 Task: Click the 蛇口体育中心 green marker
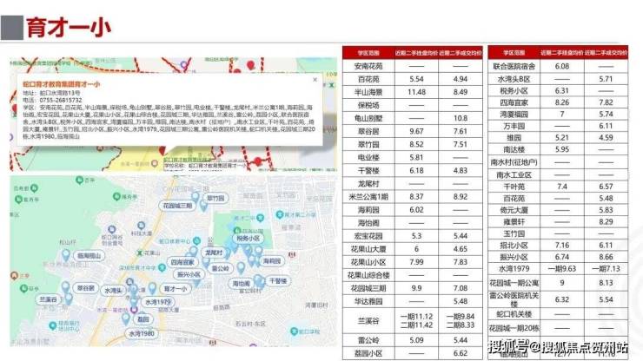pyautogui.click(x=197, y=240)
